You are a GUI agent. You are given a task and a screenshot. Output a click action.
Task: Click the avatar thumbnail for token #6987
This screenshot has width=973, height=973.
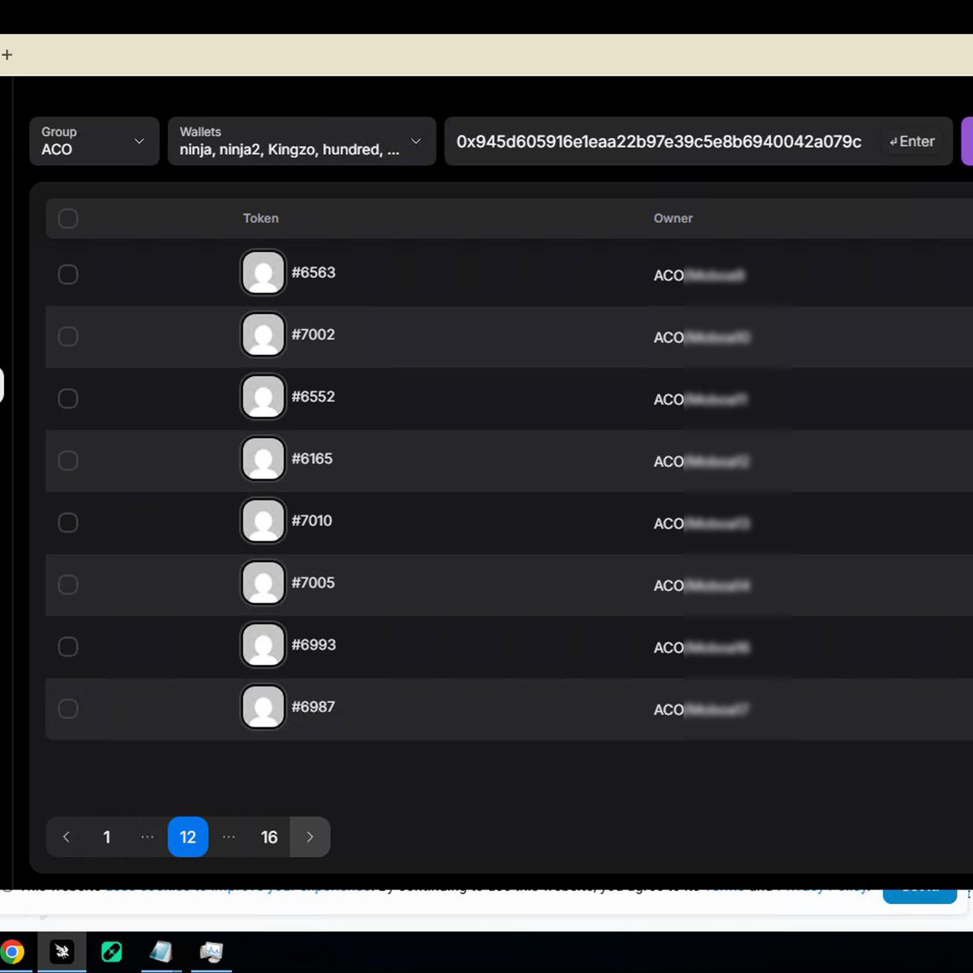263,707
